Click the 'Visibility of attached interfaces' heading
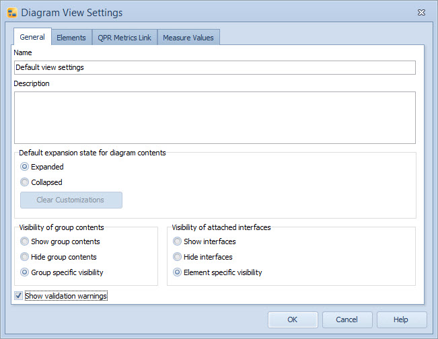Image resolution: width=438 pixels, height=339 pixels. click(x=221, y=227)
